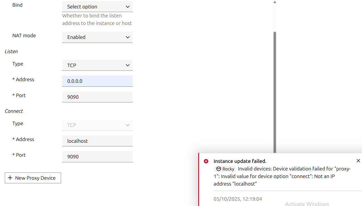Click the red error icon in notification

[206, 161]
